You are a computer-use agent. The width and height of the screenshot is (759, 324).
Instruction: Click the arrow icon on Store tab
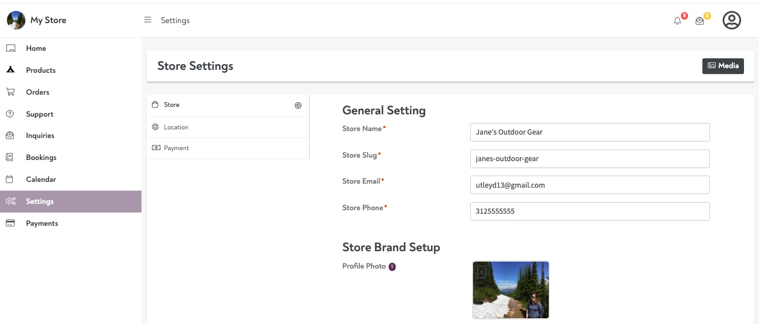(x=298, y=105)
